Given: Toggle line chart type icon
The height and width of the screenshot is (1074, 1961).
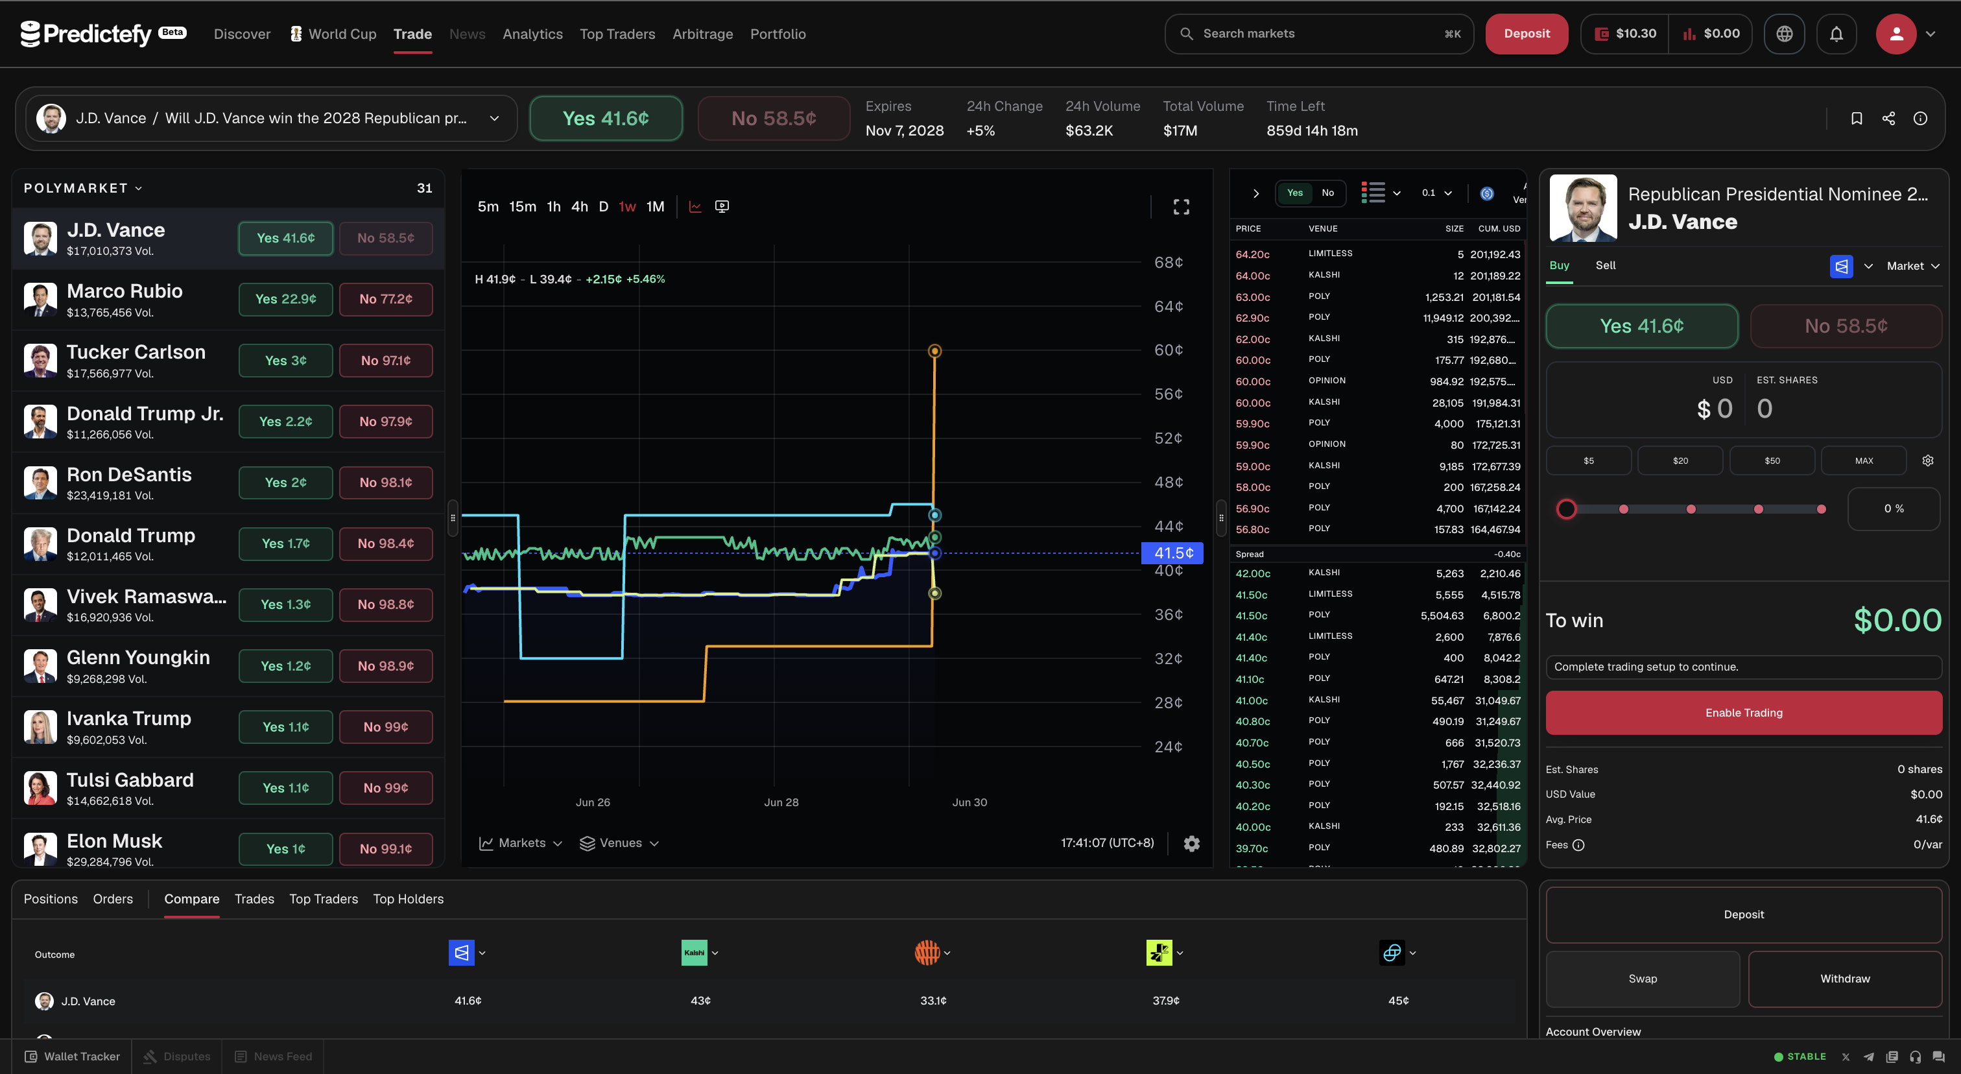Looking at the screenshot, I should [x=695, y=206].
